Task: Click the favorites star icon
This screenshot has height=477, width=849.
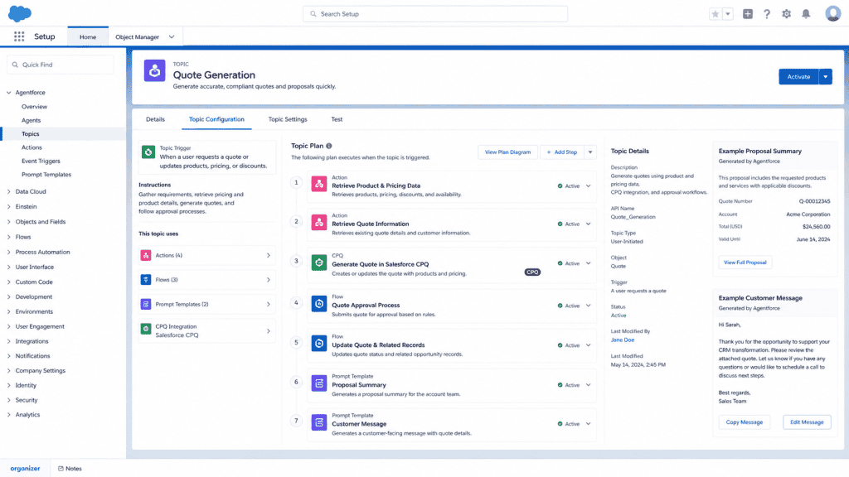Action: point(716,14)
